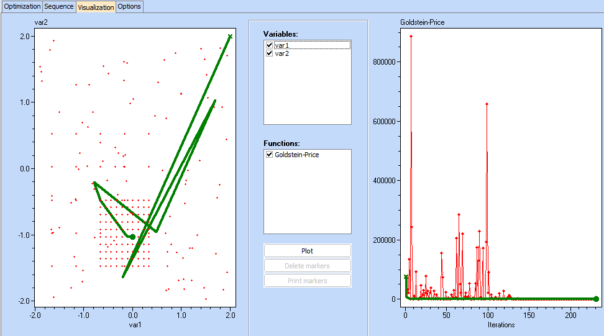Screen dimensions: 604x336
Task: Select the green X start marker in Goldstein-Price chart
Action: (x=406, y=277)
